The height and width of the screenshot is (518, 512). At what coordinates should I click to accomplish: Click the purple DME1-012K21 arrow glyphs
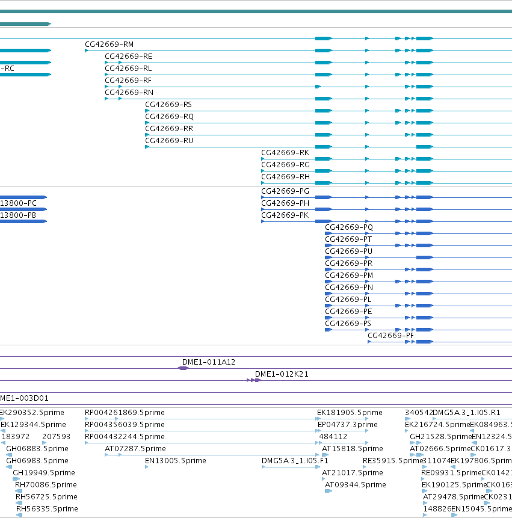254,380
